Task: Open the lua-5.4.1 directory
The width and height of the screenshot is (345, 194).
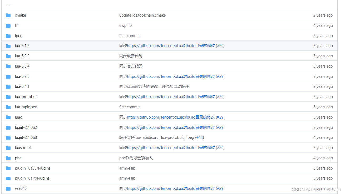Action: tap(22, 86)
